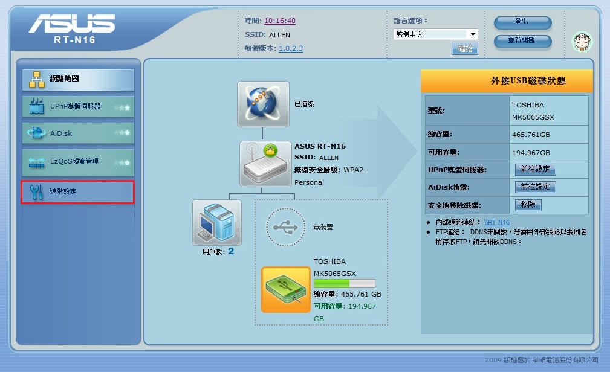Click SSID value ALLEN in header
The image size is (610, 372).
279,35
